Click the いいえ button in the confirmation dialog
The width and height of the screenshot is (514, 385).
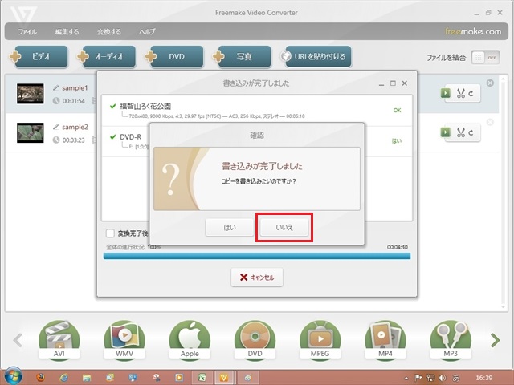click(x=285, y=229)
